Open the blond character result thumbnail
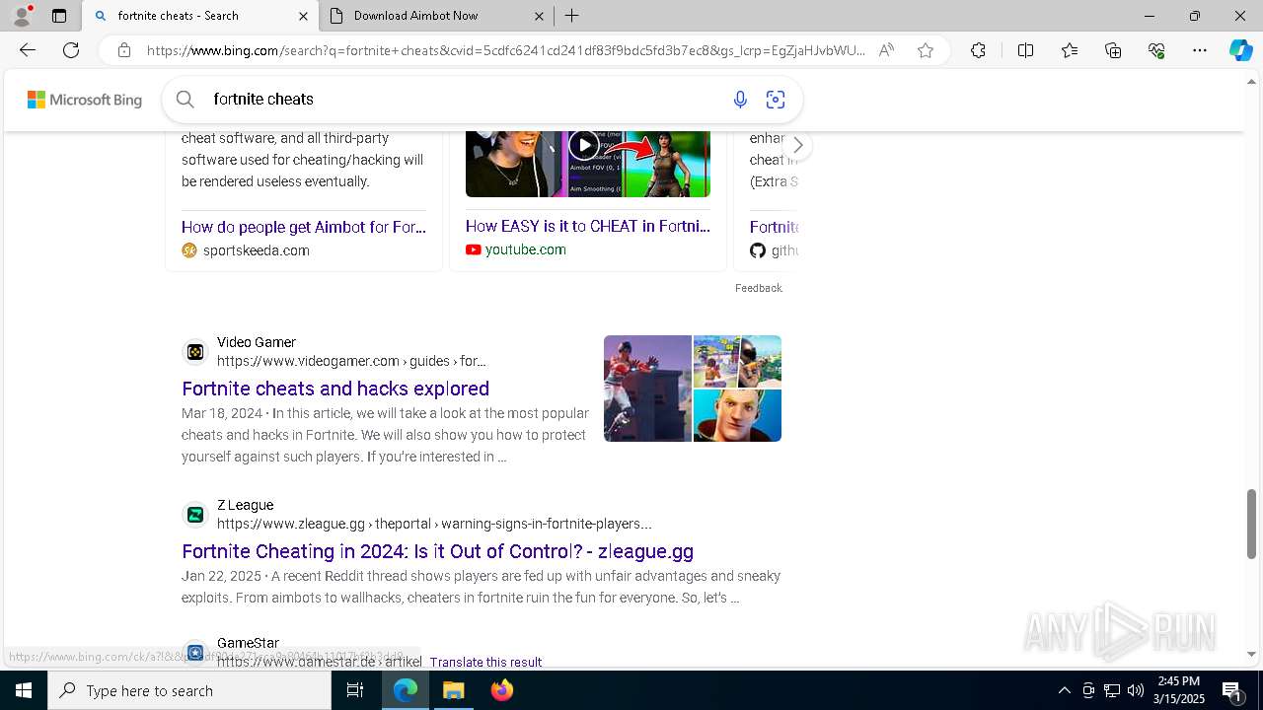The width and height of the screenshot is (1263, 710). point(737,415)
